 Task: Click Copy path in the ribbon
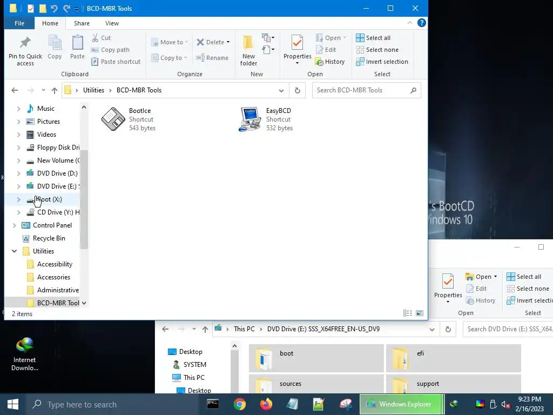click(110, 50)
